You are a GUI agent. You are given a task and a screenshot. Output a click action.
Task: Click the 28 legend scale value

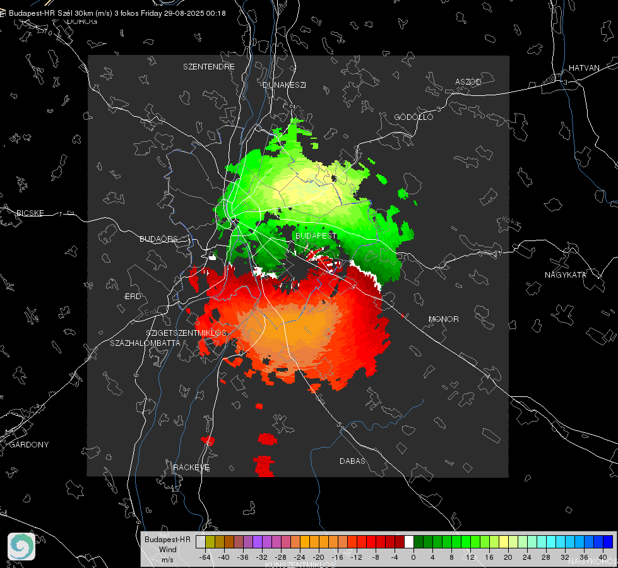point(546,558)
